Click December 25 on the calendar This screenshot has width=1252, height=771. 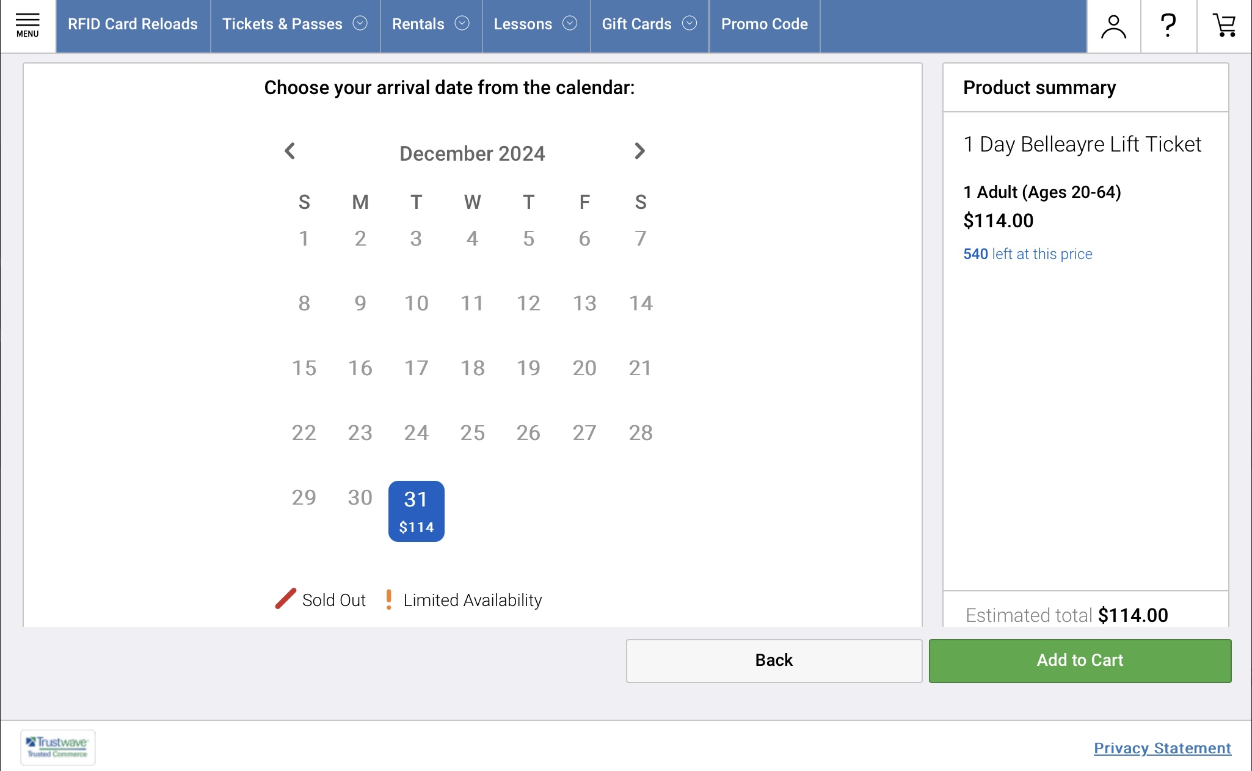point(472,433)
